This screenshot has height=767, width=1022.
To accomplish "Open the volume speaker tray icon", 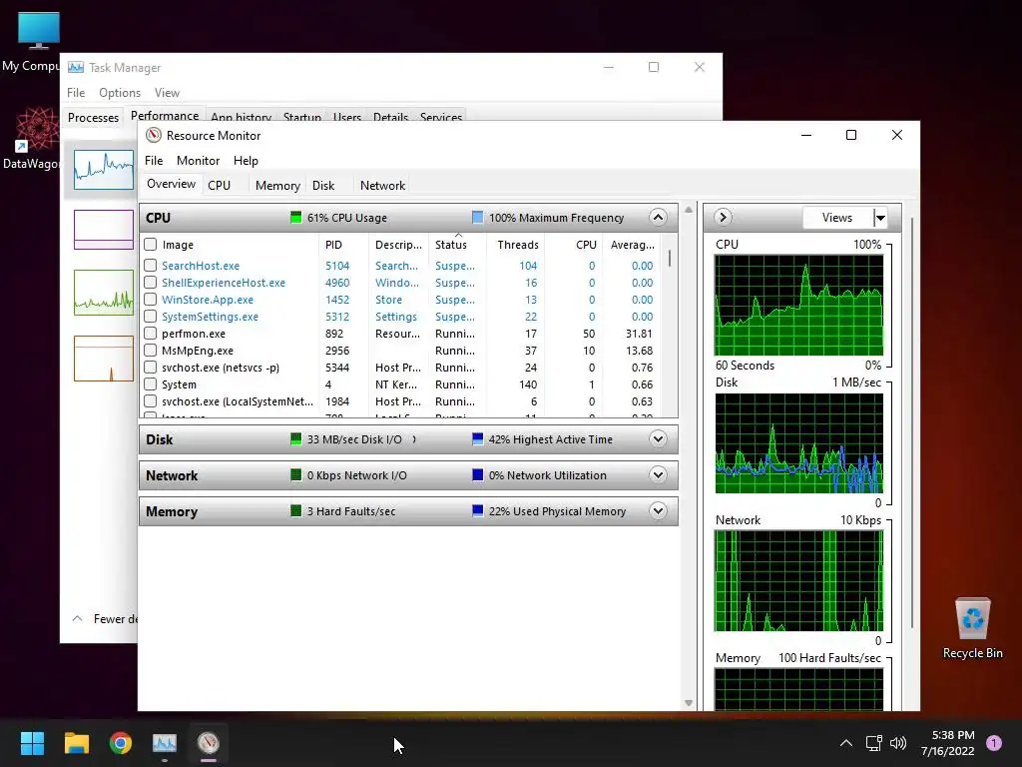I will point(898,743).
